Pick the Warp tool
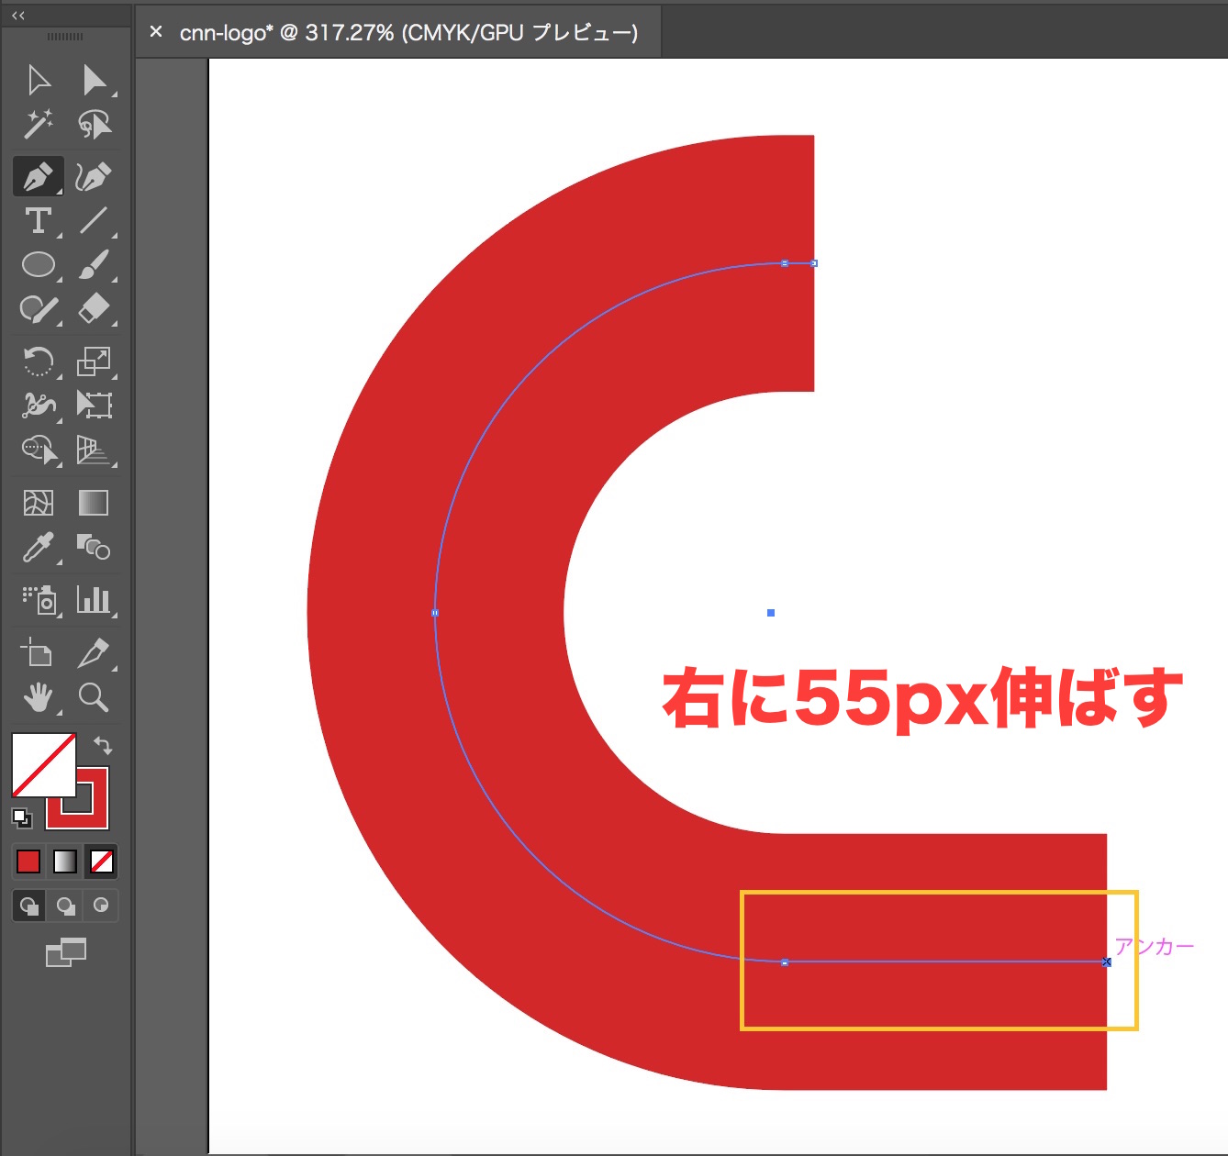This screenshot has width=1228, height=1156. 39,405
